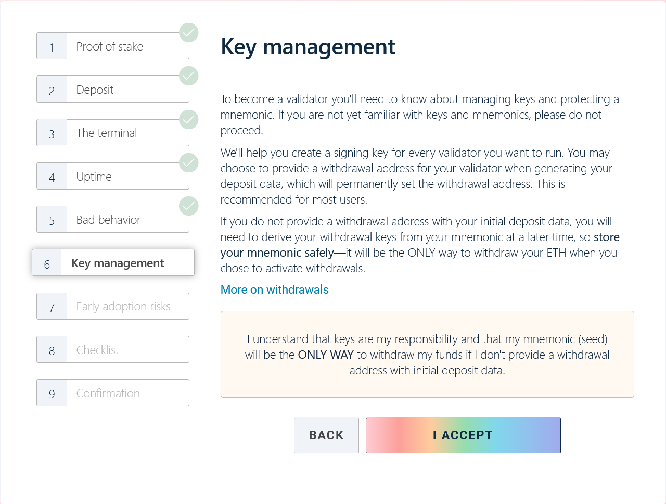666x504 pixels.
Task: Navigate to The terminal step
Action: [113, 133]
